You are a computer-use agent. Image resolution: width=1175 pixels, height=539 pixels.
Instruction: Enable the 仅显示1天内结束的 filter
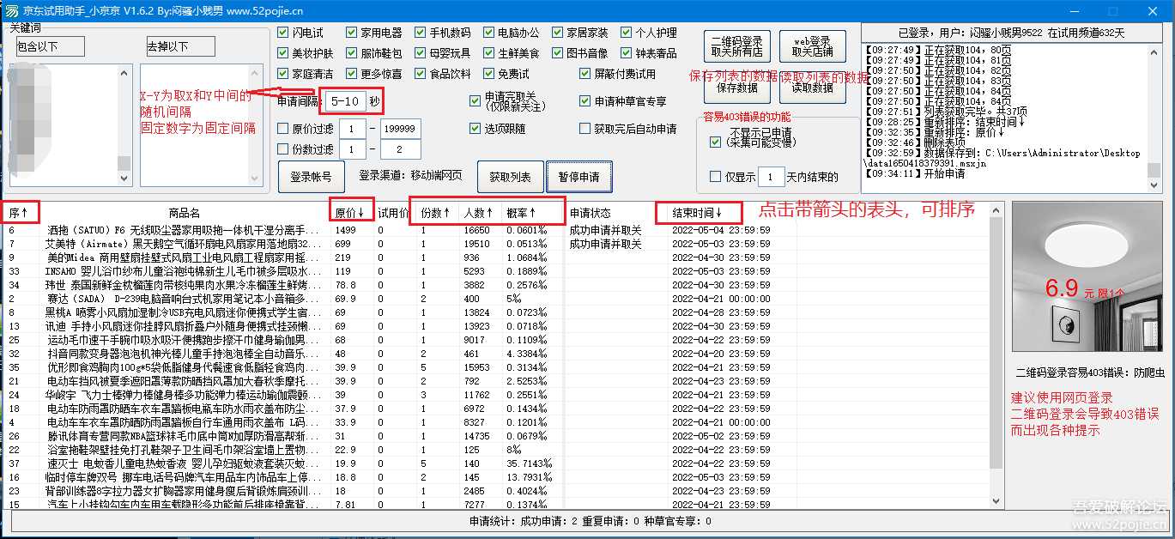coord(714,177)
